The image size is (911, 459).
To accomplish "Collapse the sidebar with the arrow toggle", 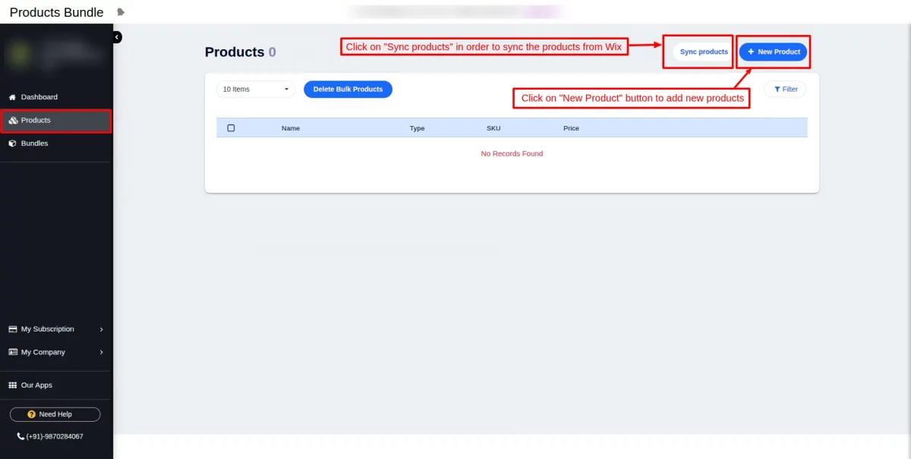I will click(x=117, y=37).
